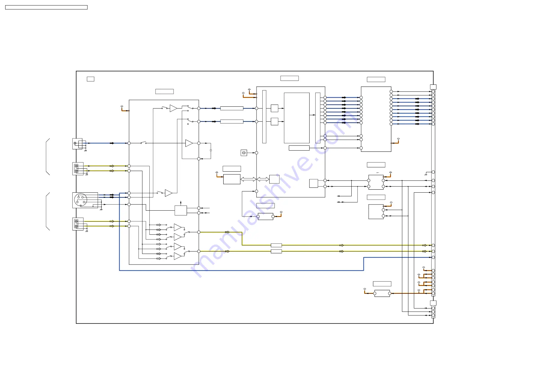Click the capacitor symbol beside the middle amplifier
Viewport: 545px width, 385px height.
click(211, 150)
